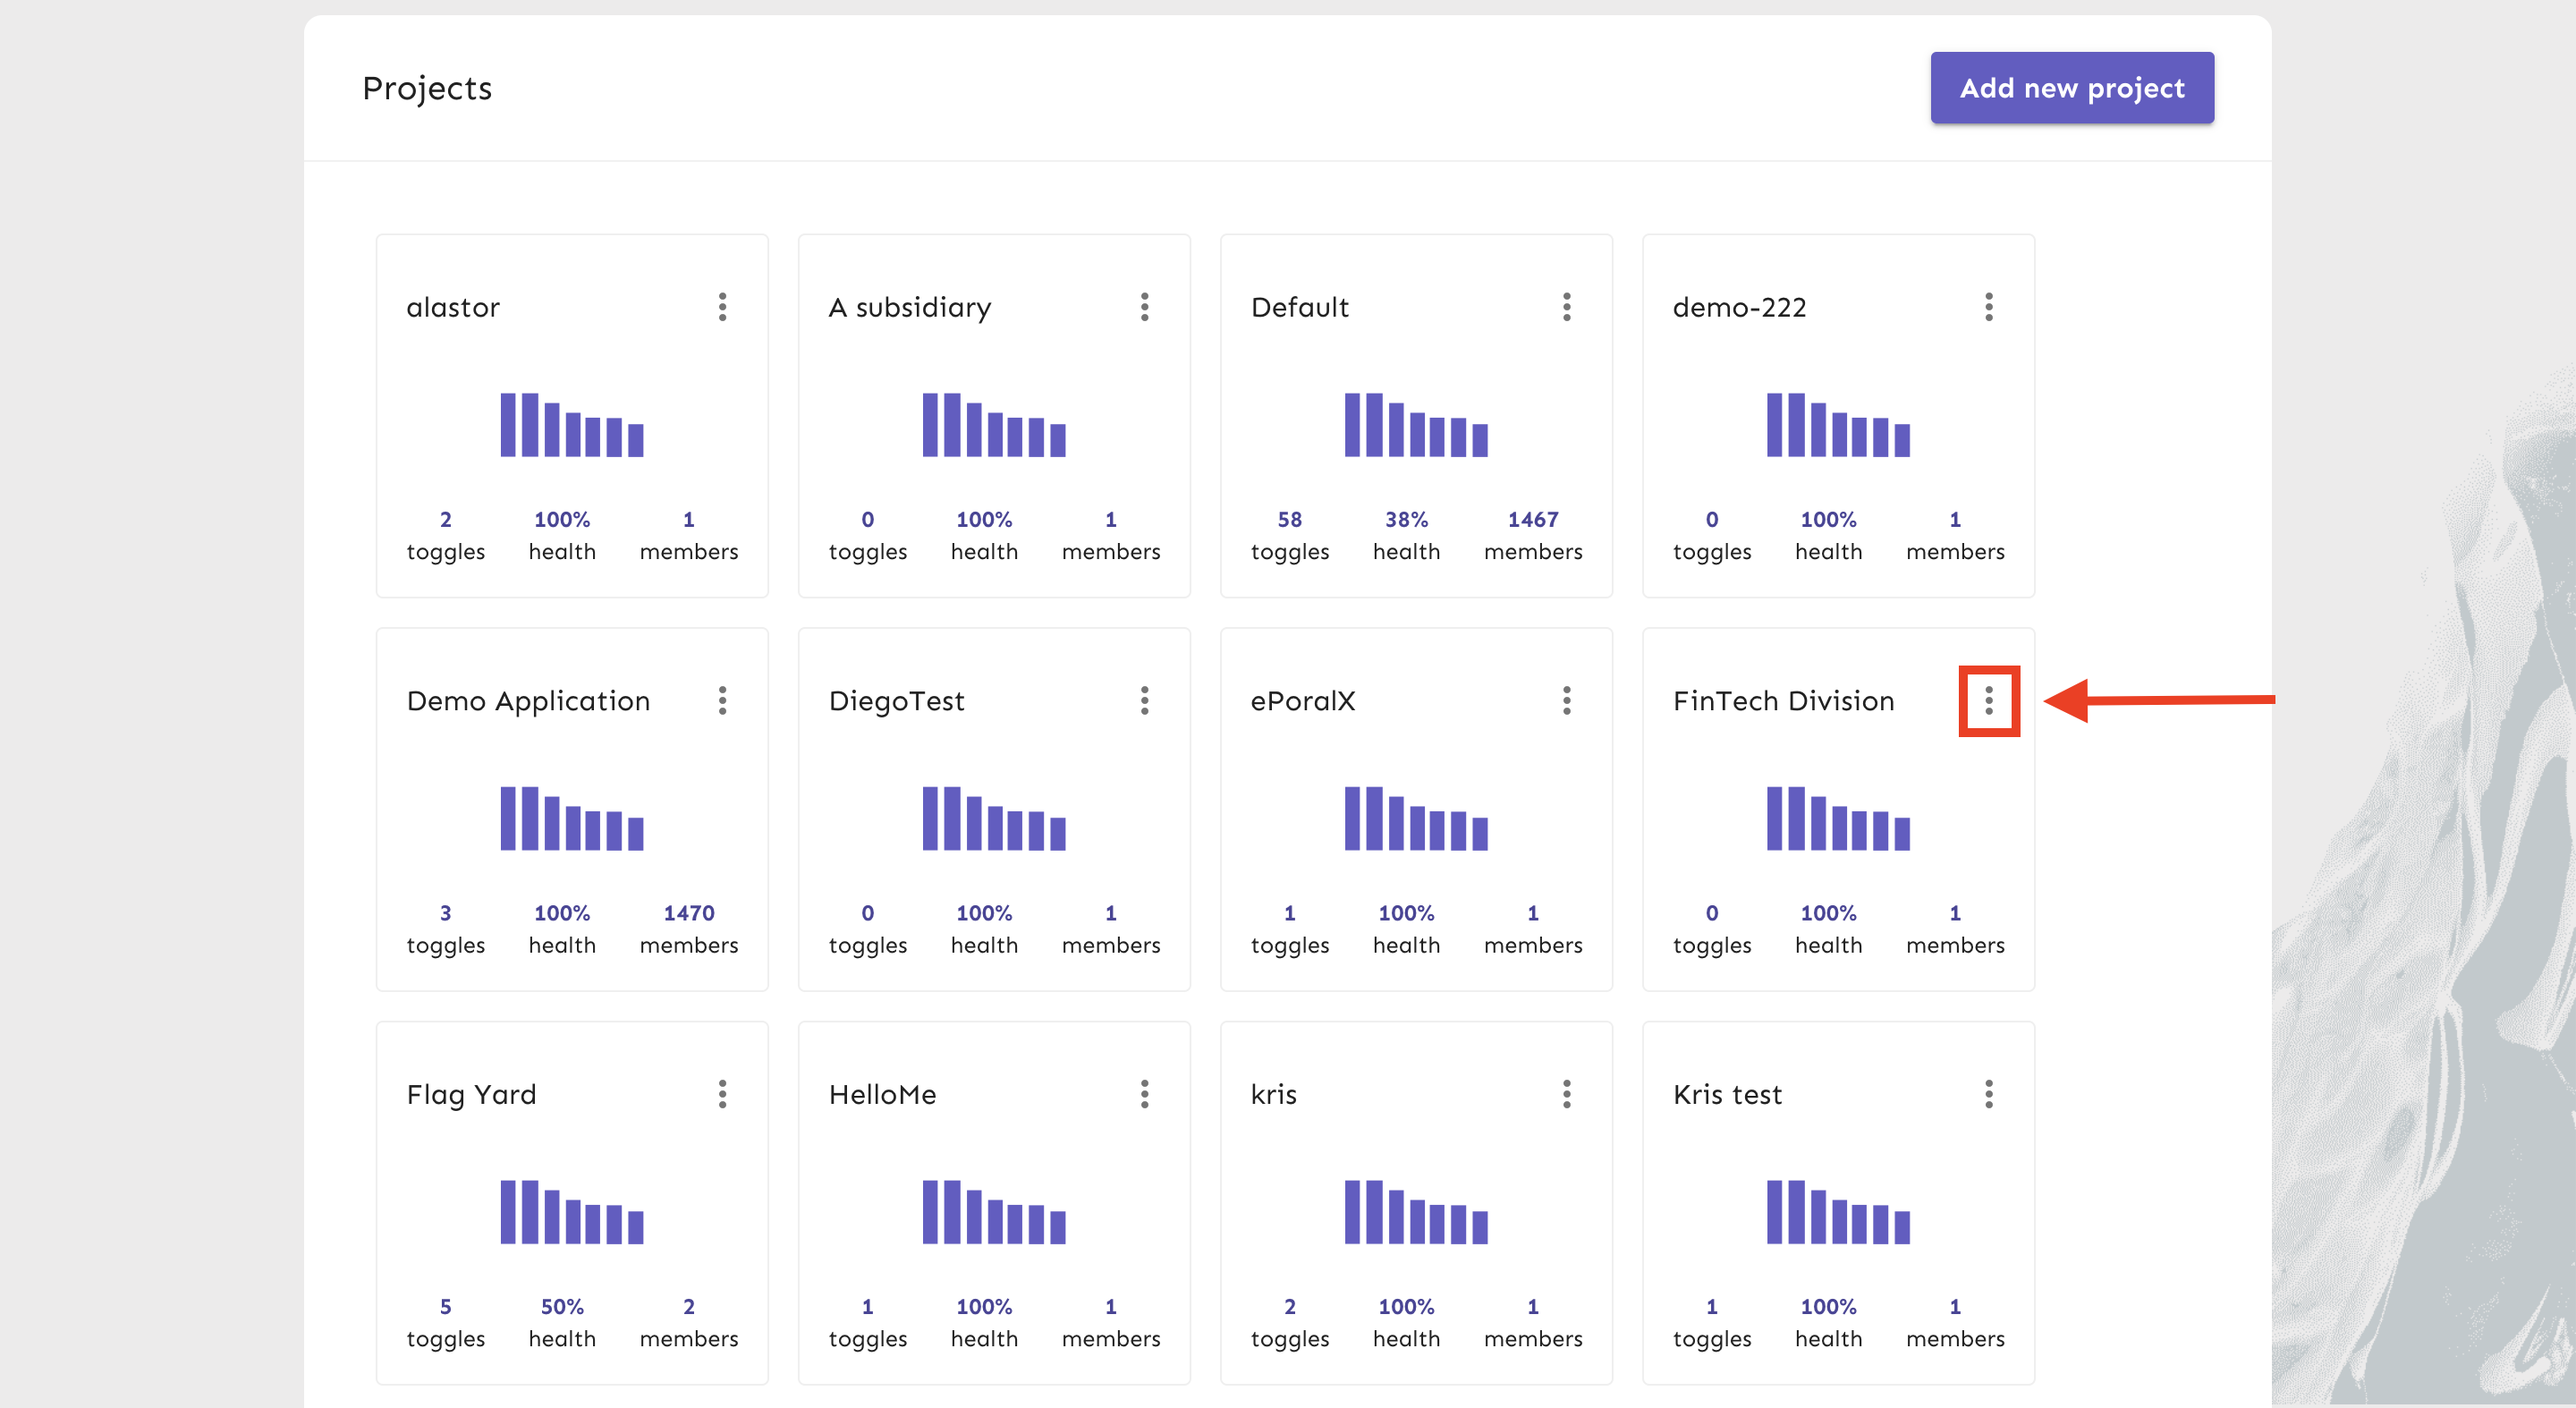Click the 50% health value on Flag Yard
The height and width of the screenshot is (1408, 2576).
(x=562, y=1306)
